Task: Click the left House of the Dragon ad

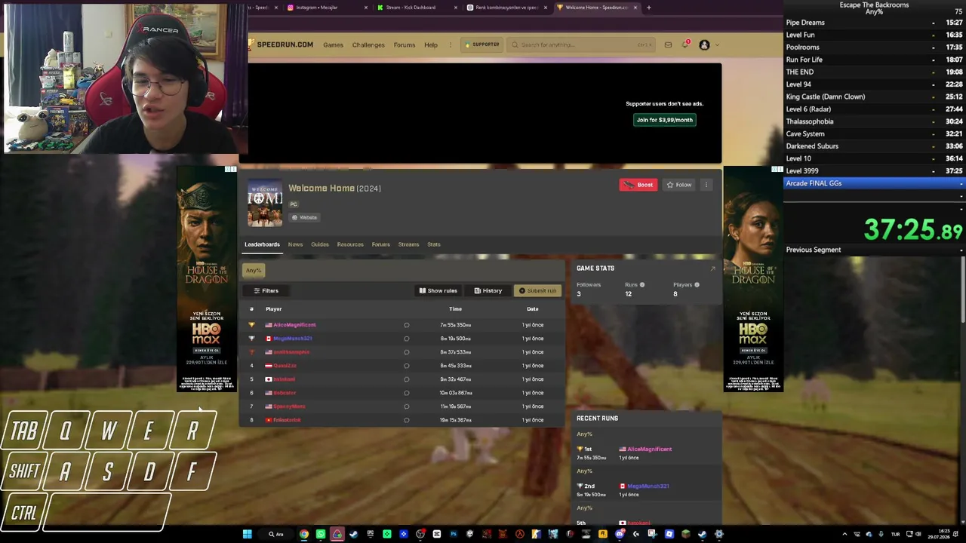Action: coord(207,278)
